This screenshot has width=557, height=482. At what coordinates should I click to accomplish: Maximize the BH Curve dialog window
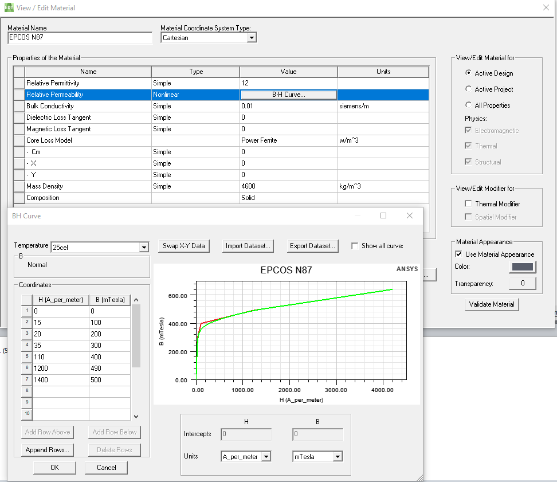(383, 215)
